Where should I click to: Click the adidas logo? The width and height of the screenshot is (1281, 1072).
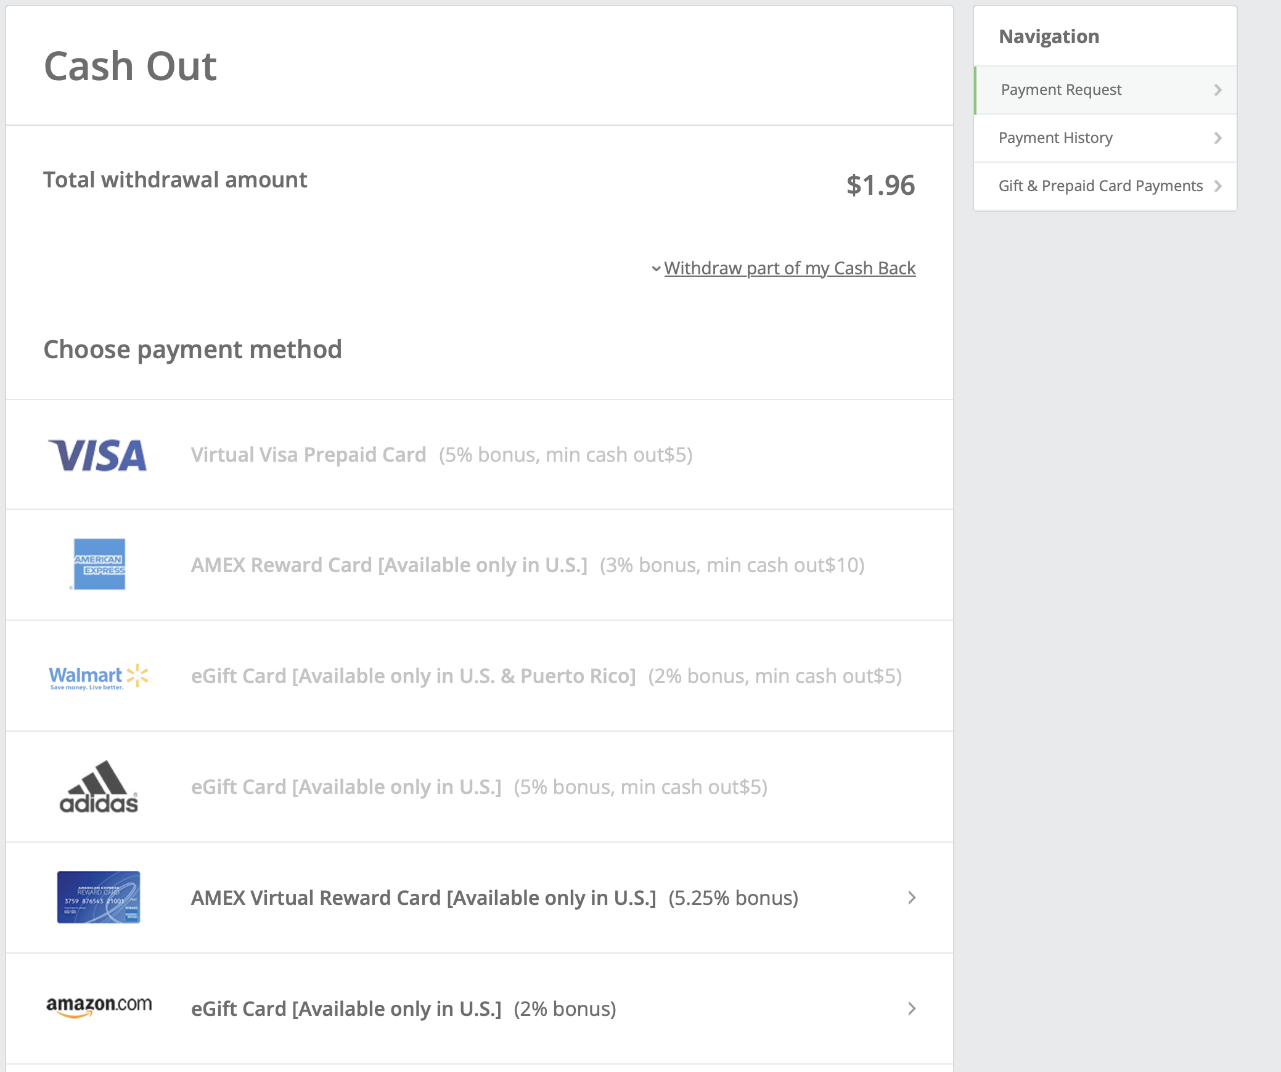(99, 787)
